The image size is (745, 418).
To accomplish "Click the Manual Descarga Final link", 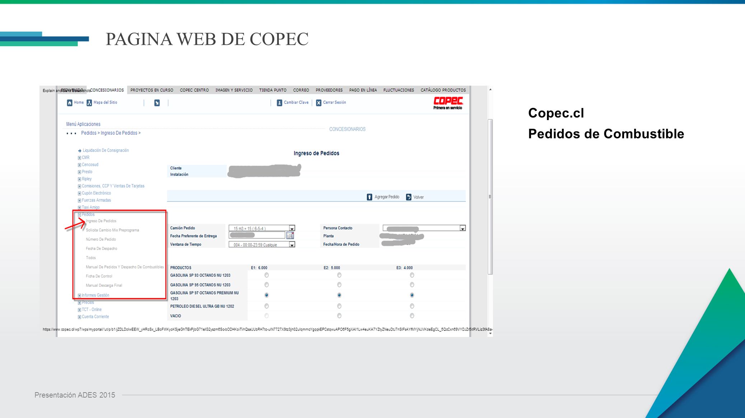I will (104, 286).
